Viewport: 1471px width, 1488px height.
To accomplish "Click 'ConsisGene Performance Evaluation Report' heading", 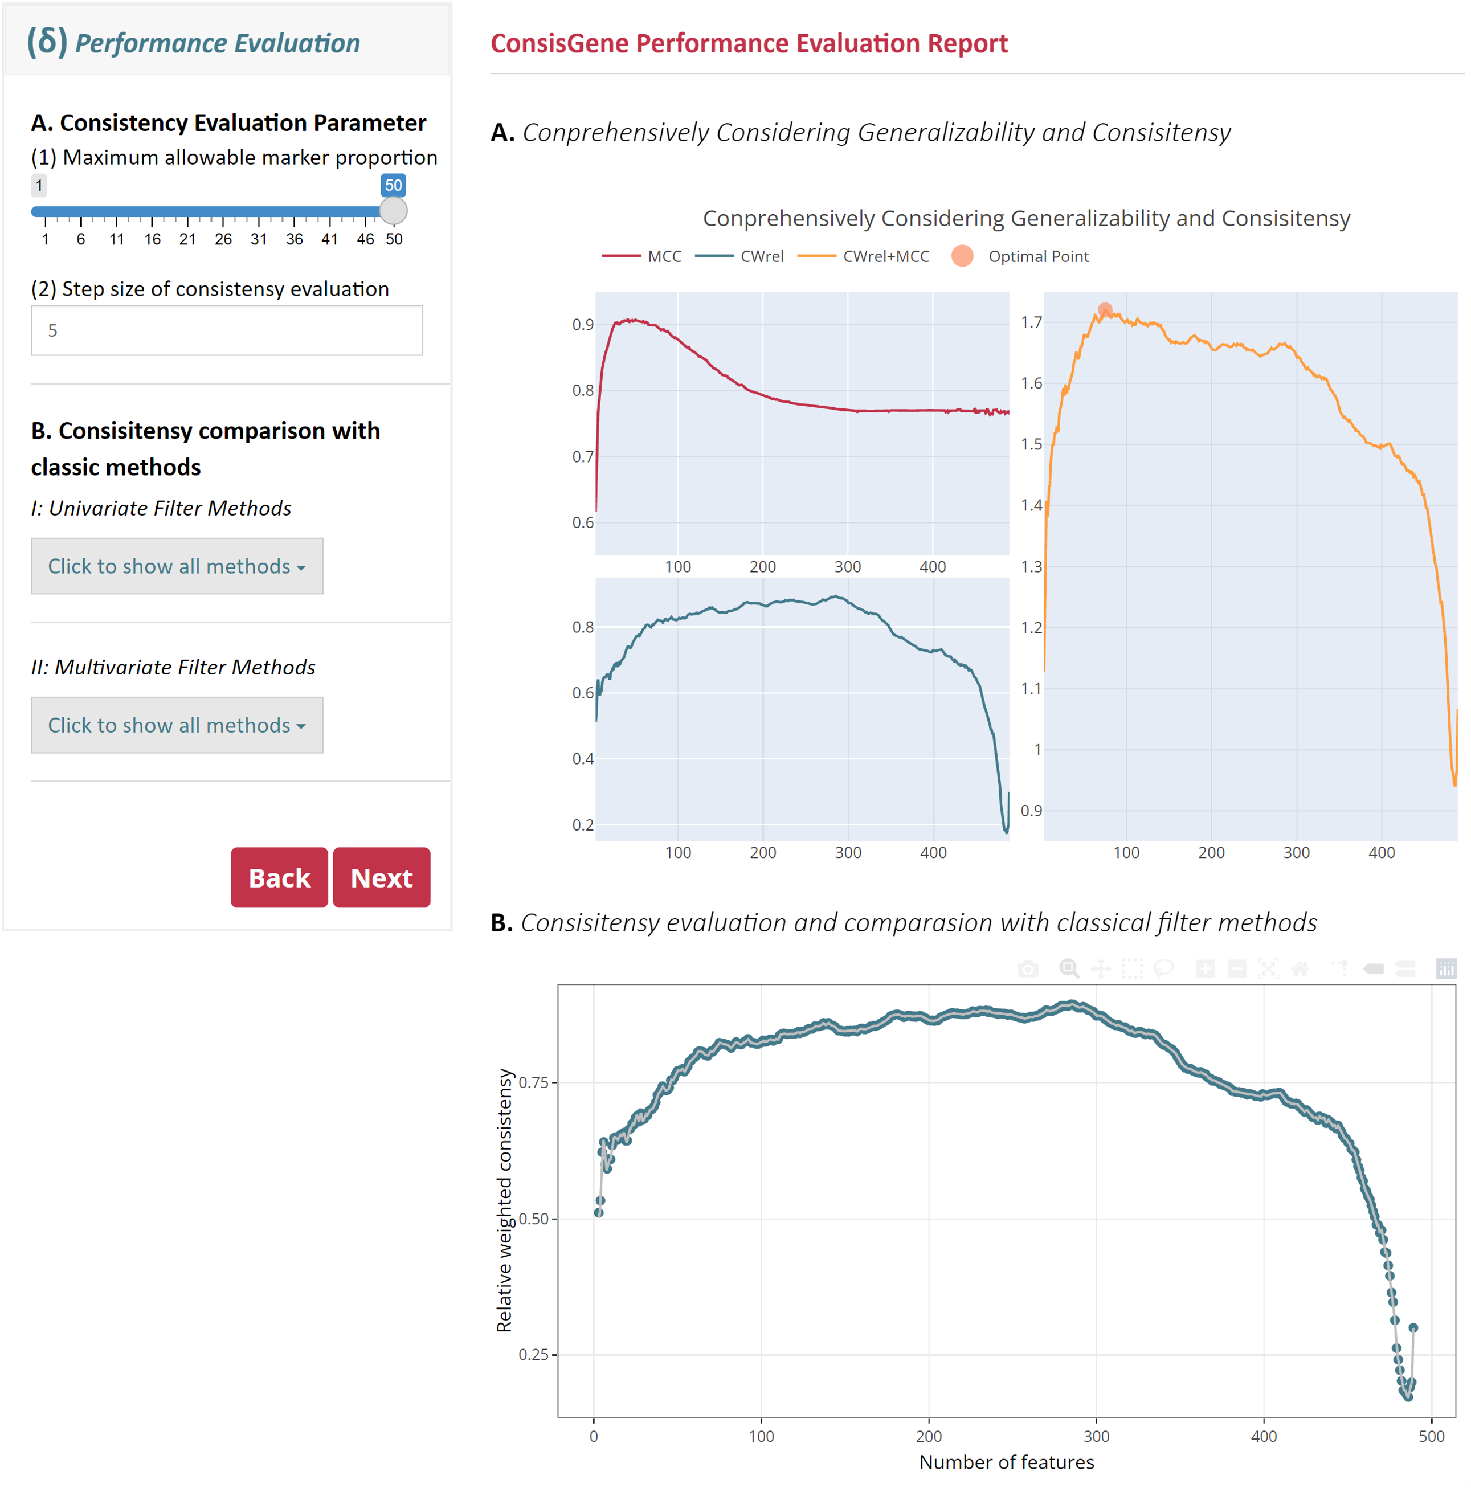I will click(749, 43).
